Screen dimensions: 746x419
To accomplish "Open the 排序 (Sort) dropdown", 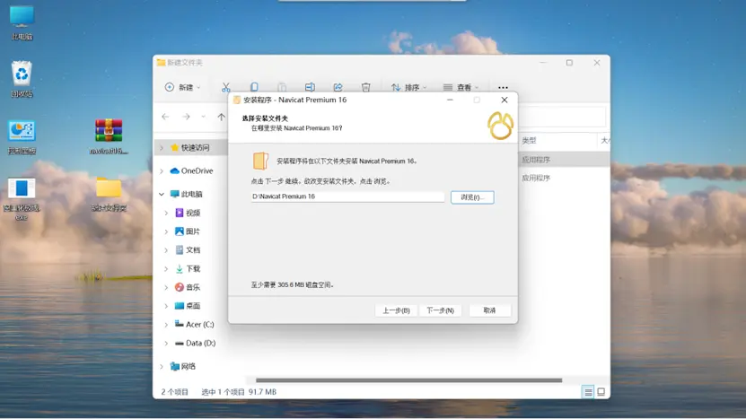I will (408, 88).
